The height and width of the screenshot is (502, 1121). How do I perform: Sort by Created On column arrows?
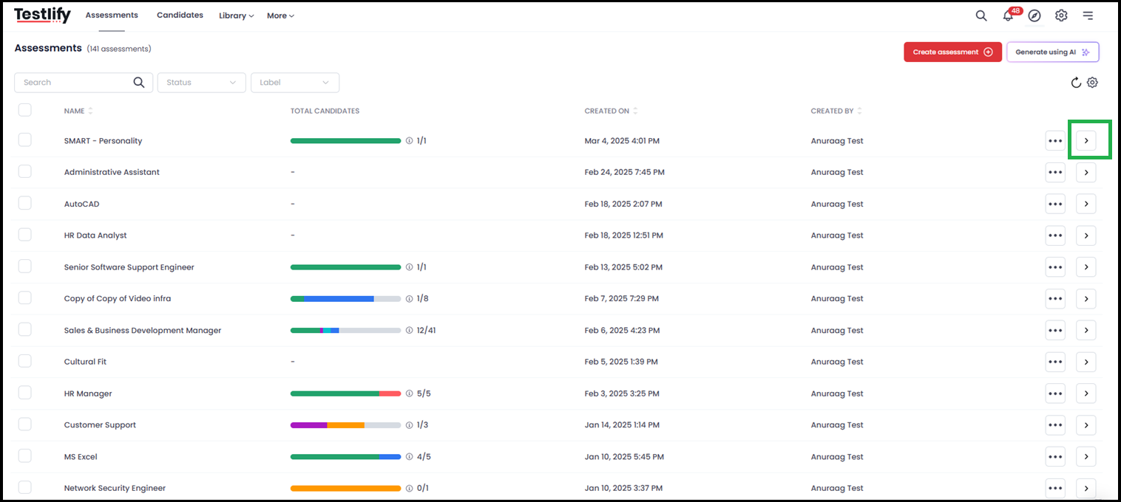pos(635,111)
